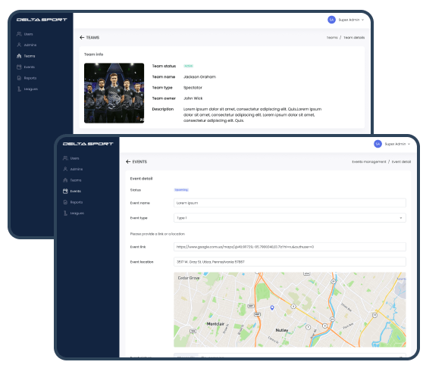Go back using arrow beside EVENTS
The height and width of the screenshot is (368, 423).
[128, 161]
